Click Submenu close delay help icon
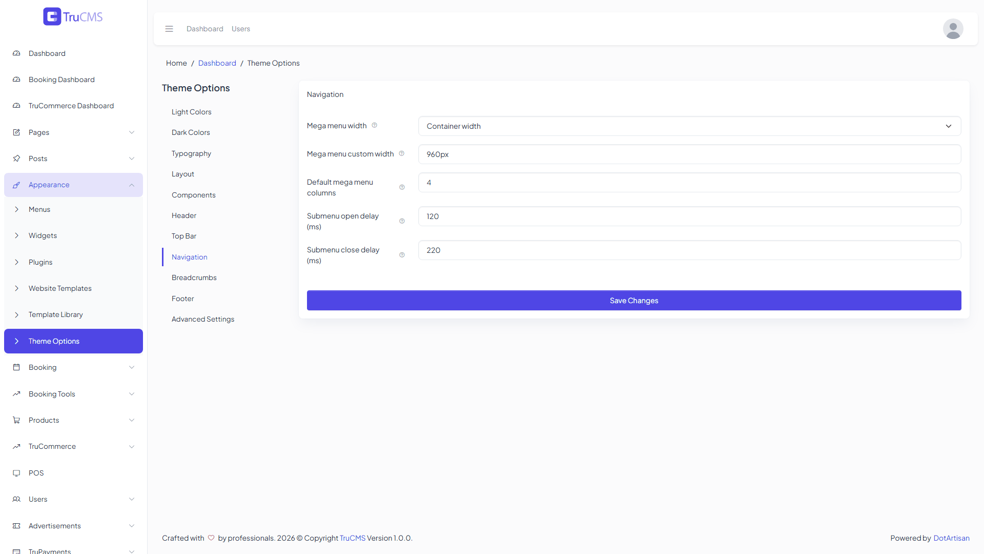The width and height of the screenshot is (984, 554). 402,255
